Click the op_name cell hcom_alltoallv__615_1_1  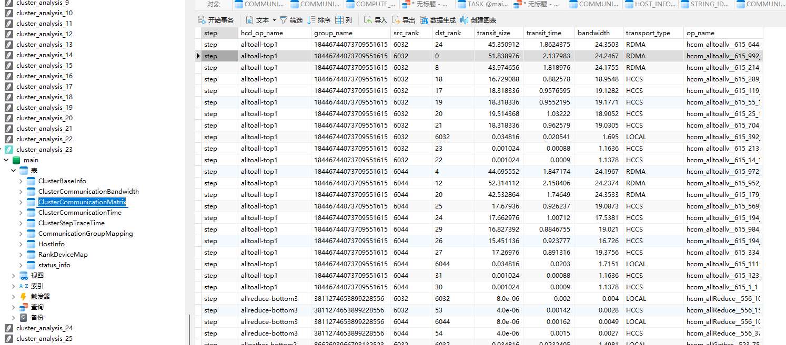point(722,287)
